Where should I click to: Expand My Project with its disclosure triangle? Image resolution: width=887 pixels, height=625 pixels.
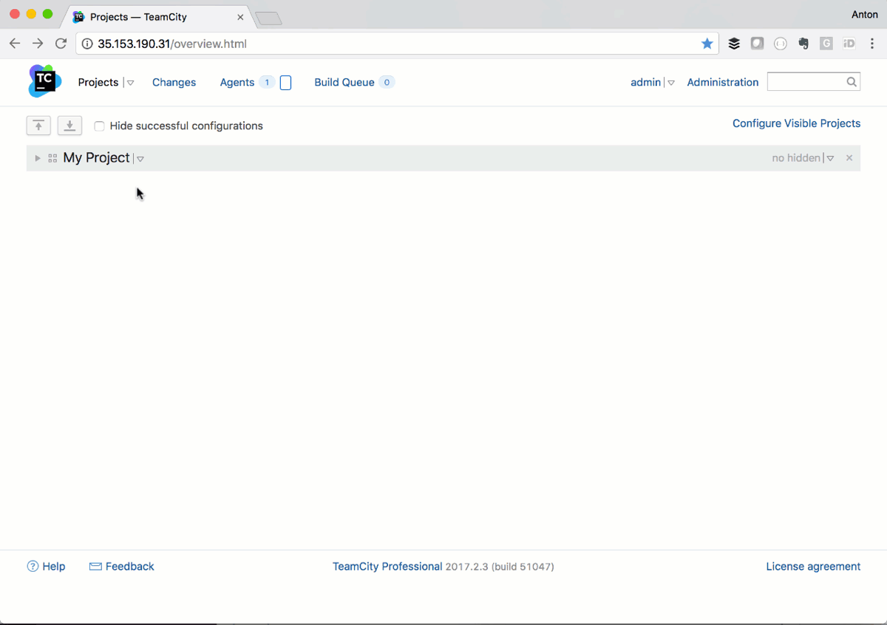[37, 157]
